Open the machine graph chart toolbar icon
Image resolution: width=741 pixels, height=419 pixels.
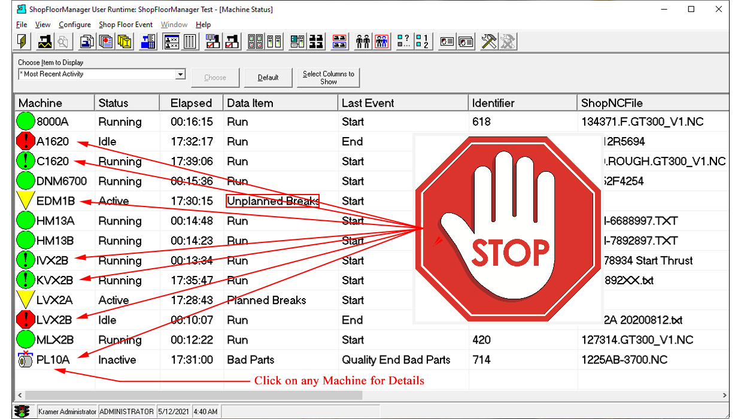44,41
